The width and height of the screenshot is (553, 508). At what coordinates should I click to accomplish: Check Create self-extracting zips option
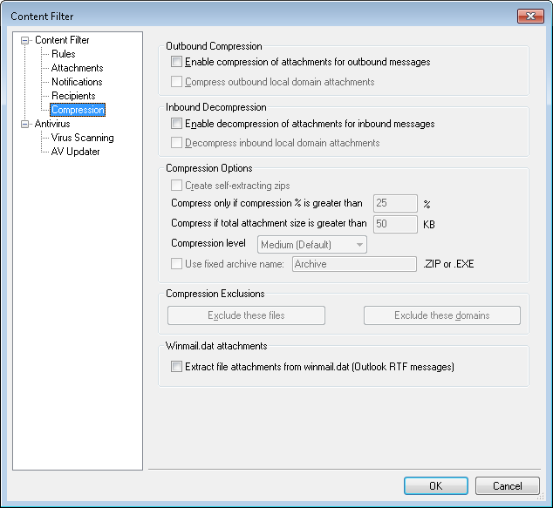coord(177,186)
